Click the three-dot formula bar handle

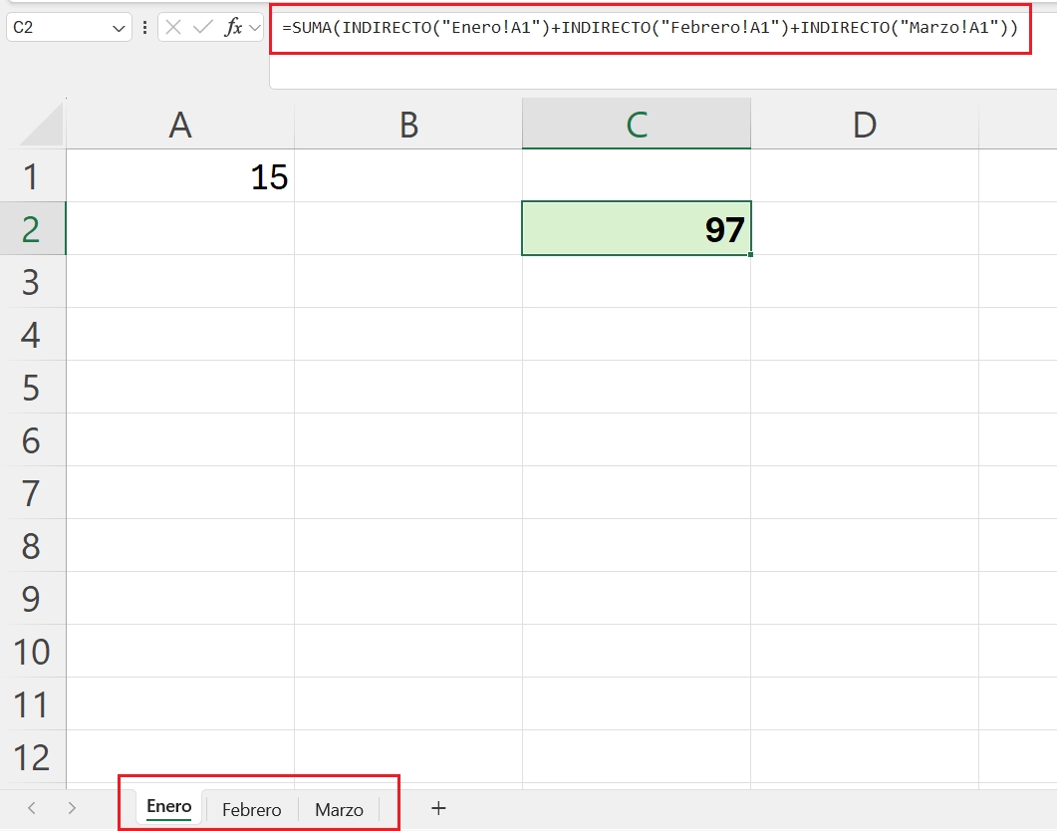point(144,28)
